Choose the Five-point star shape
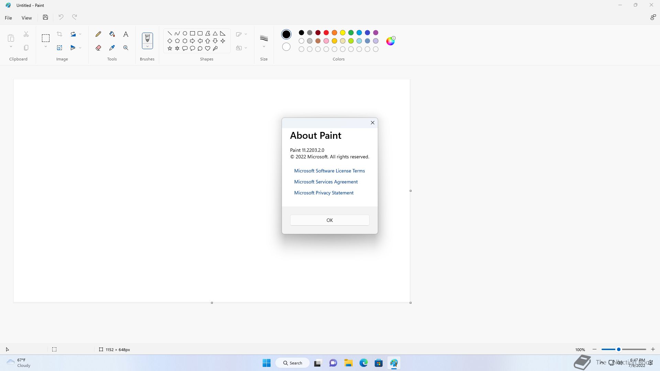This screenshot has width=660, height=371. coord(170,48)
